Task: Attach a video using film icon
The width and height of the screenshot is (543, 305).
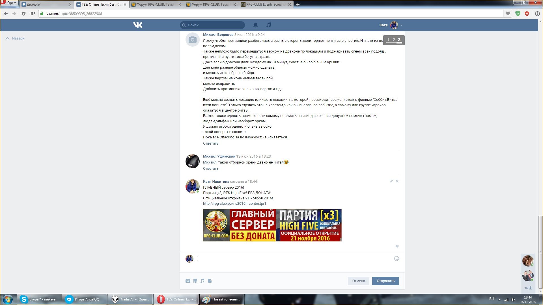Action: coord(195,281)
